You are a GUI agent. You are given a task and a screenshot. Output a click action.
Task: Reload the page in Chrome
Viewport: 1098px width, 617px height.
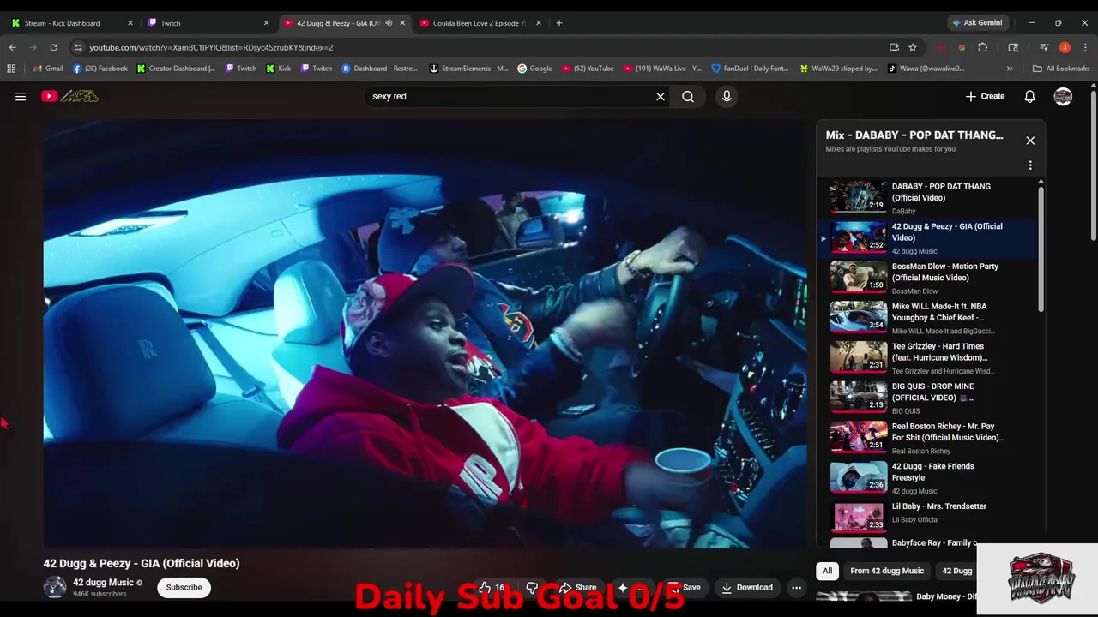[x=53, y=47]
